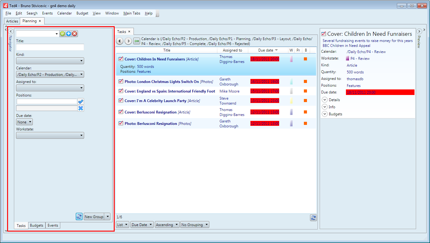Switch to the Articles tab

tap(12, 21)
